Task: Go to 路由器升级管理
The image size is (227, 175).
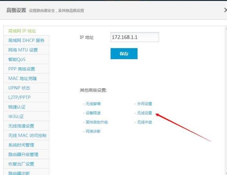Action: click(23, 155)
